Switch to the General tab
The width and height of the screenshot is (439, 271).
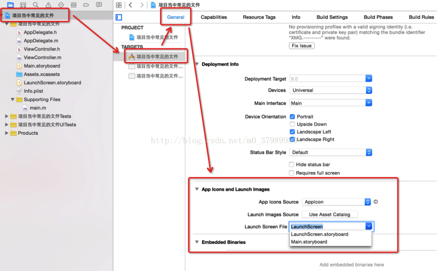[x=176, y=17]
